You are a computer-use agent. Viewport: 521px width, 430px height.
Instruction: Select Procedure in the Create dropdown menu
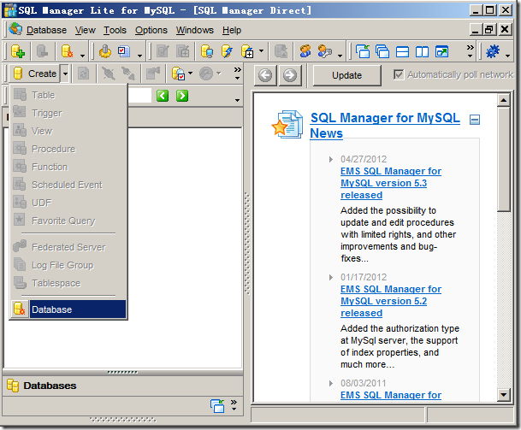[x=68, y=149]
